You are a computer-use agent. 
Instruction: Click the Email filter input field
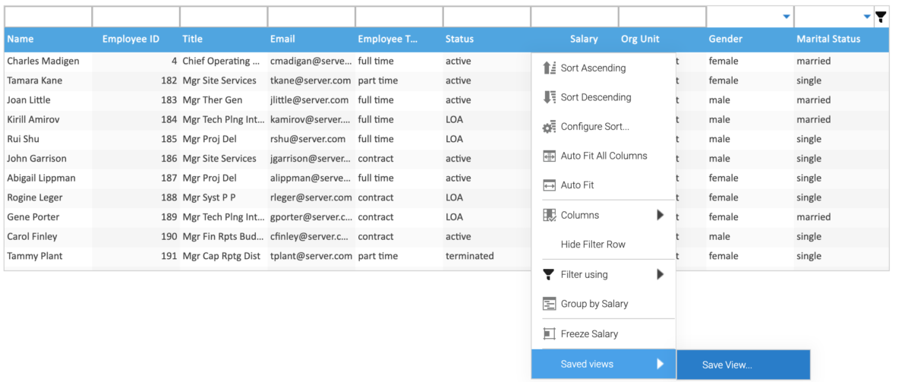coord(311,17)
